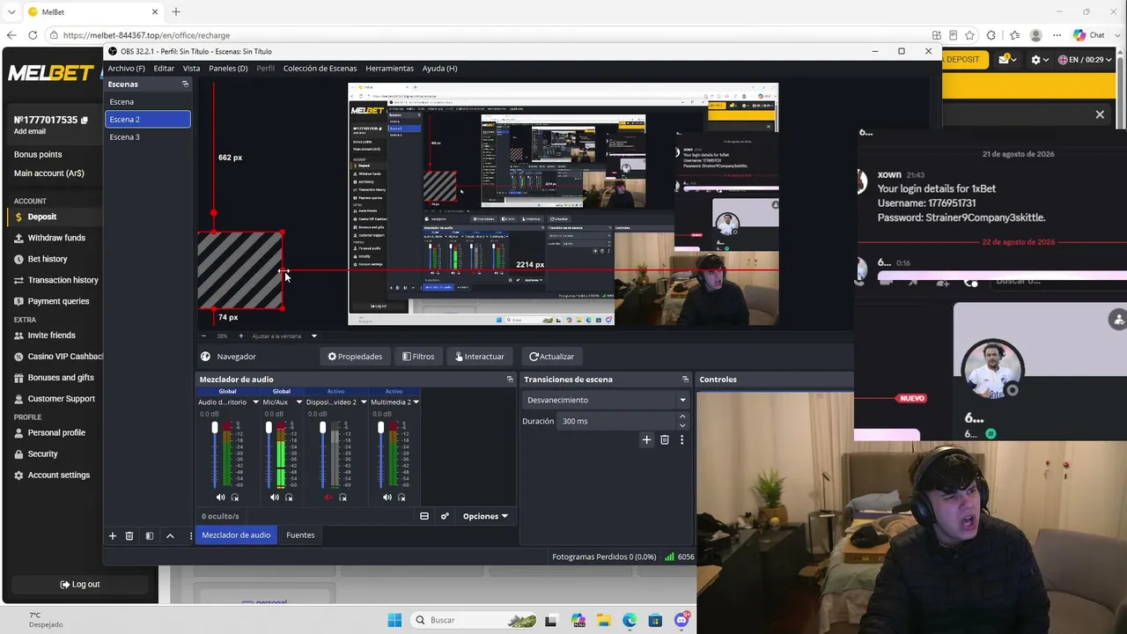This screenshot has width=1127, height=634.
Task: Add a scene transition with plus icon
Action: click(x=646, y=439)
